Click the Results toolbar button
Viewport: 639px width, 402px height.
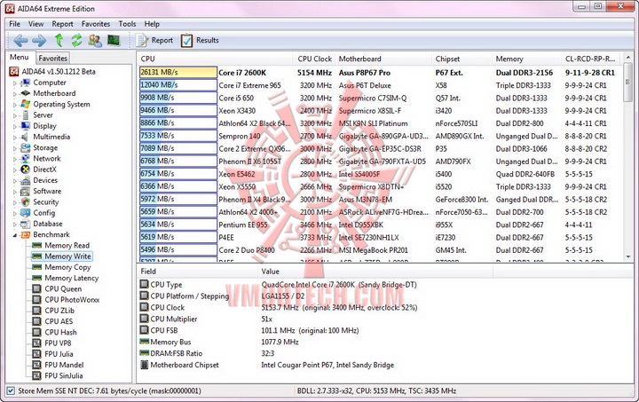[200, 40]
